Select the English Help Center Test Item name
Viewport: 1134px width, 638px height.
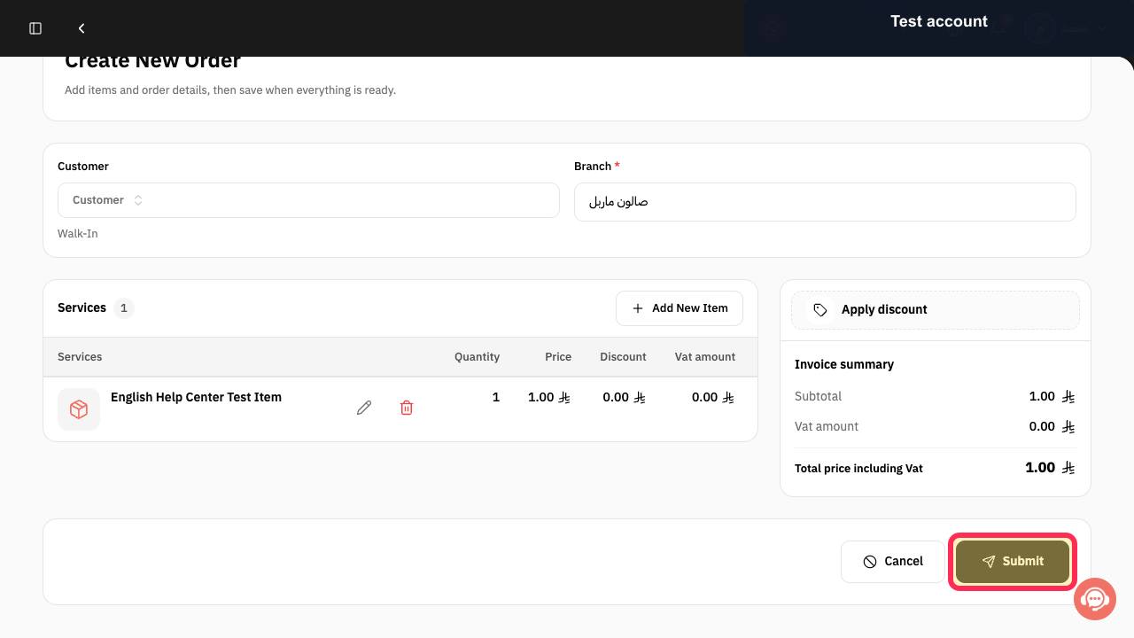196,397
